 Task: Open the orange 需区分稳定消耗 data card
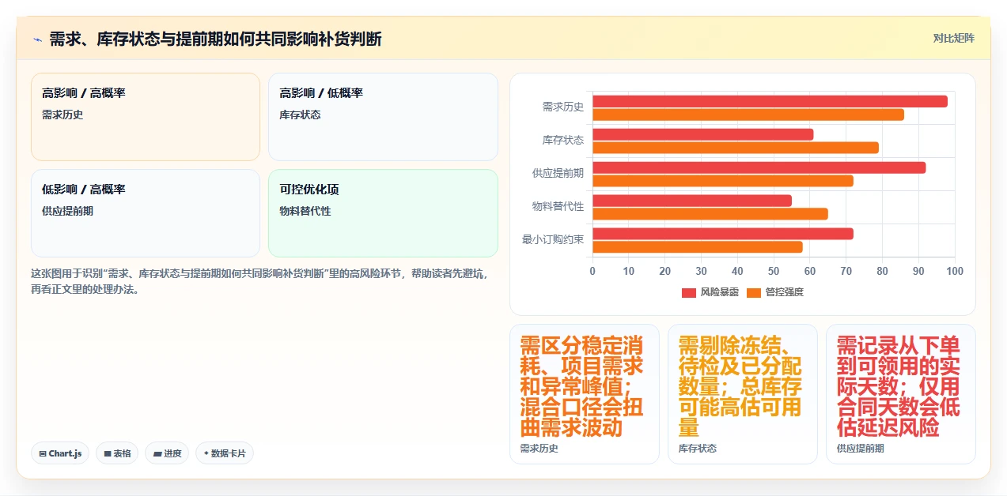pyautogui.click(x=585, y=394)
